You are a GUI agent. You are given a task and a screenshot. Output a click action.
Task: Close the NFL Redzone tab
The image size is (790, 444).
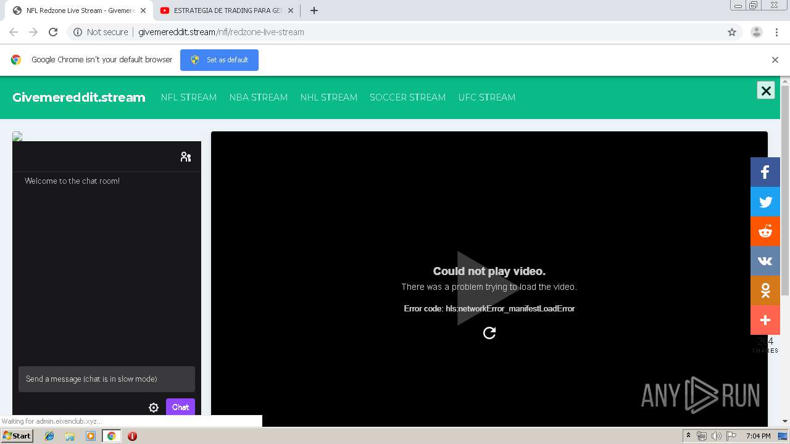[x=143, y=10]
